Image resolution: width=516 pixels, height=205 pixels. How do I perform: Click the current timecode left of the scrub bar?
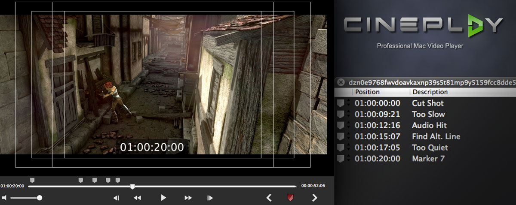click(x=12, y=186)
